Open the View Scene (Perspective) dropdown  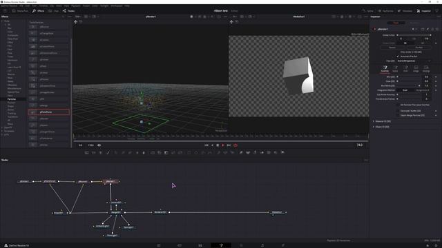(x=414, y=61)
